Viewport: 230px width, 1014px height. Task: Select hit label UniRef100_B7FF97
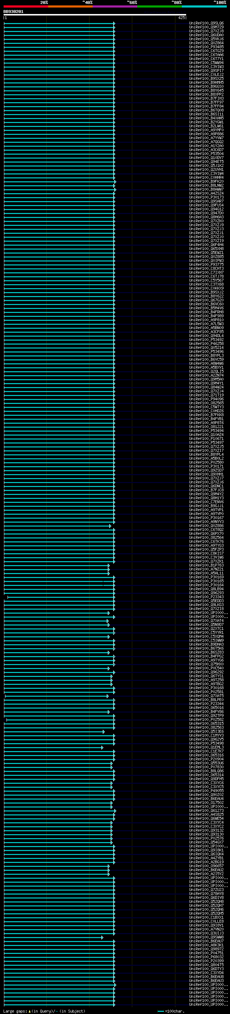(206, 103)
